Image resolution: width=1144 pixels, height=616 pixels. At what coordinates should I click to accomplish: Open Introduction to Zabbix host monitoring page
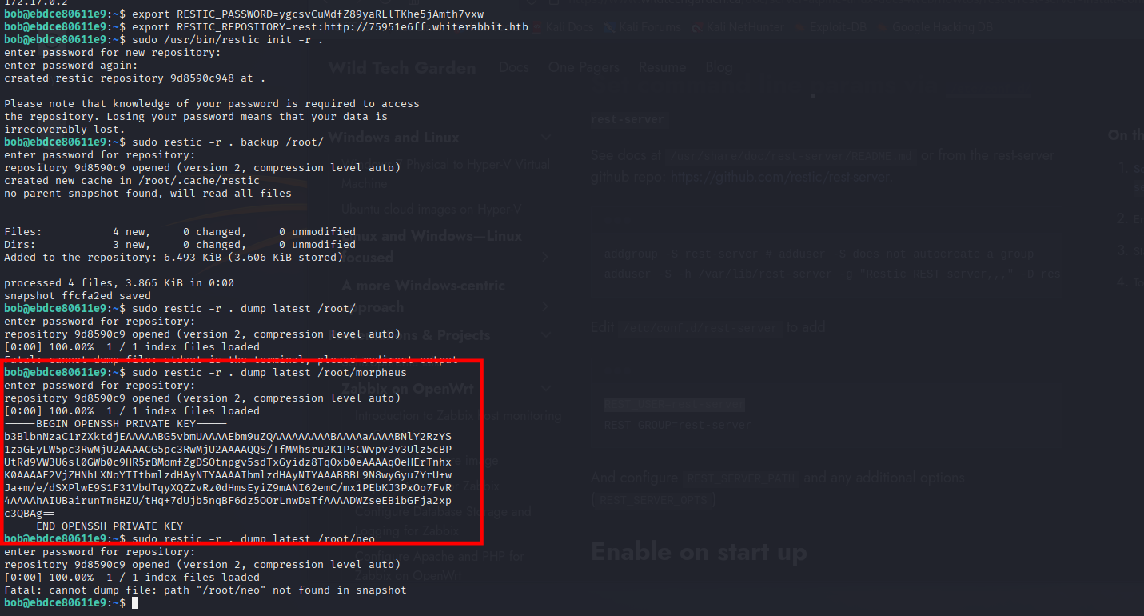pyautogui.click(x=457, y=416)
